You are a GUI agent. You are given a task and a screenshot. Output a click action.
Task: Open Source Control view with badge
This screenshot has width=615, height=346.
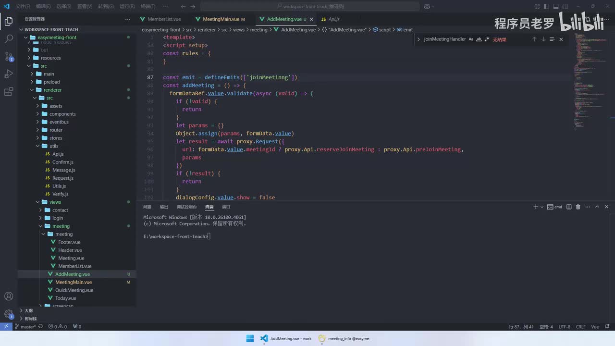tap(9, 57)
